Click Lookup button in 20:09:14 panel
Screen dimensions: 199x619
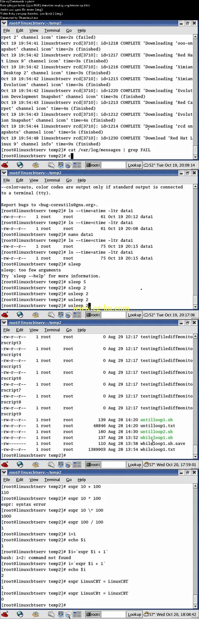[x=134, y=165]
